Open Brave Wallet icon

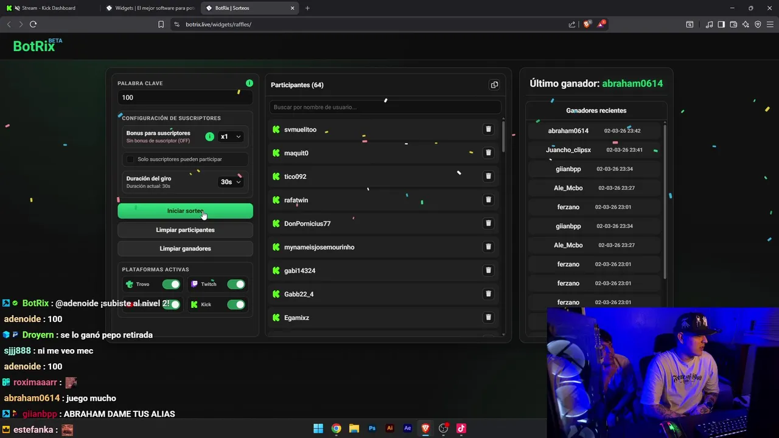click(x=733, y=24)
